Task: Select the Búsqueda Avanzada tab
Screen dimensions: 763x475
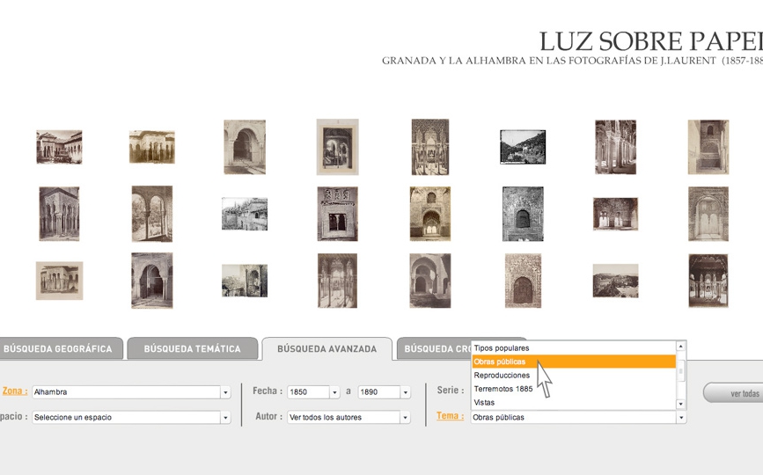Action: pyautogui.click(x=326, y=349)
